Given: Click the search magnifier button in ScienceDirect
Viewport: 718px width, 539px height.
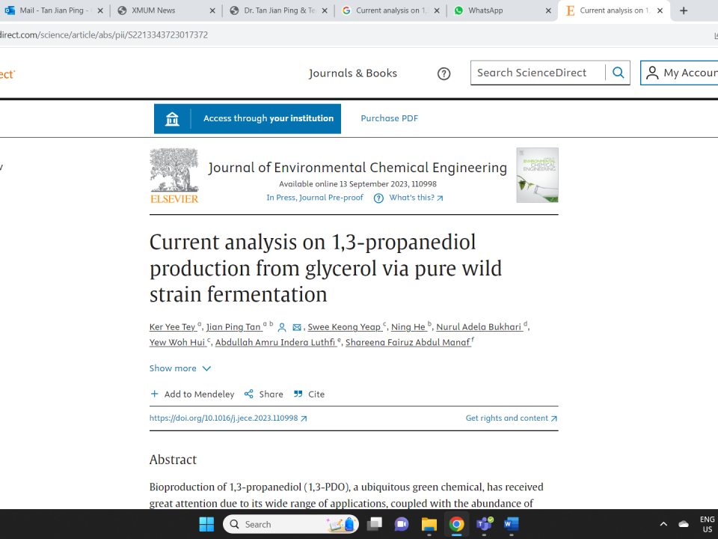Looking at the screenshot, I should point(619,73).
